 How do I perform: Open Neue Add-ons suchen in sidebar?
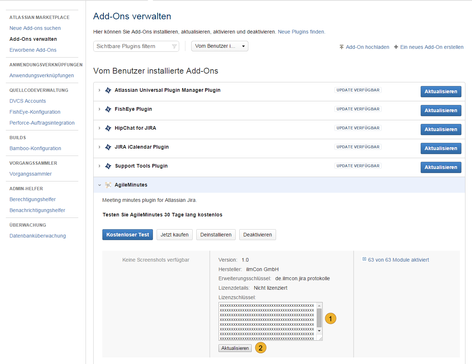click(35, 28)
